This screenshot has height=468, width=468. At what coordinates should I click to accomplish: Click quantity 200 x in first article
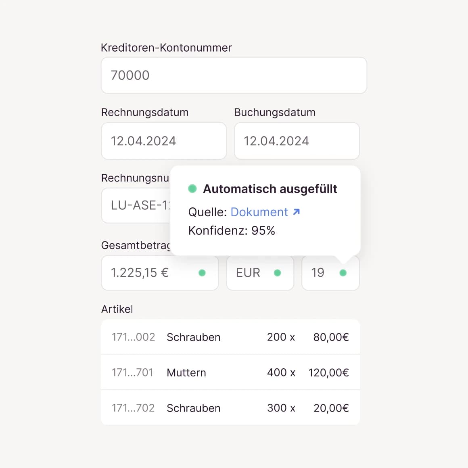[281, 337]
